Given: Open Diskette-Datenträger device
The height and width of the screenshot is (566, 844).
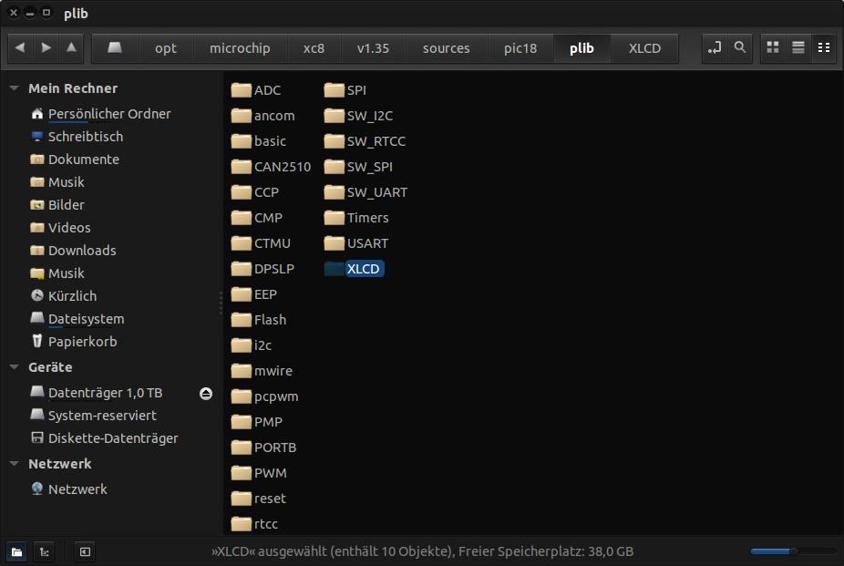Looking at the screenshot, I should 113,438.
